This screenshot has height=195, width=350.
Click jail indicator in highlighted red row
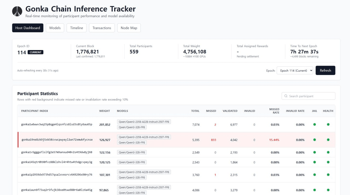click(314, 140)
